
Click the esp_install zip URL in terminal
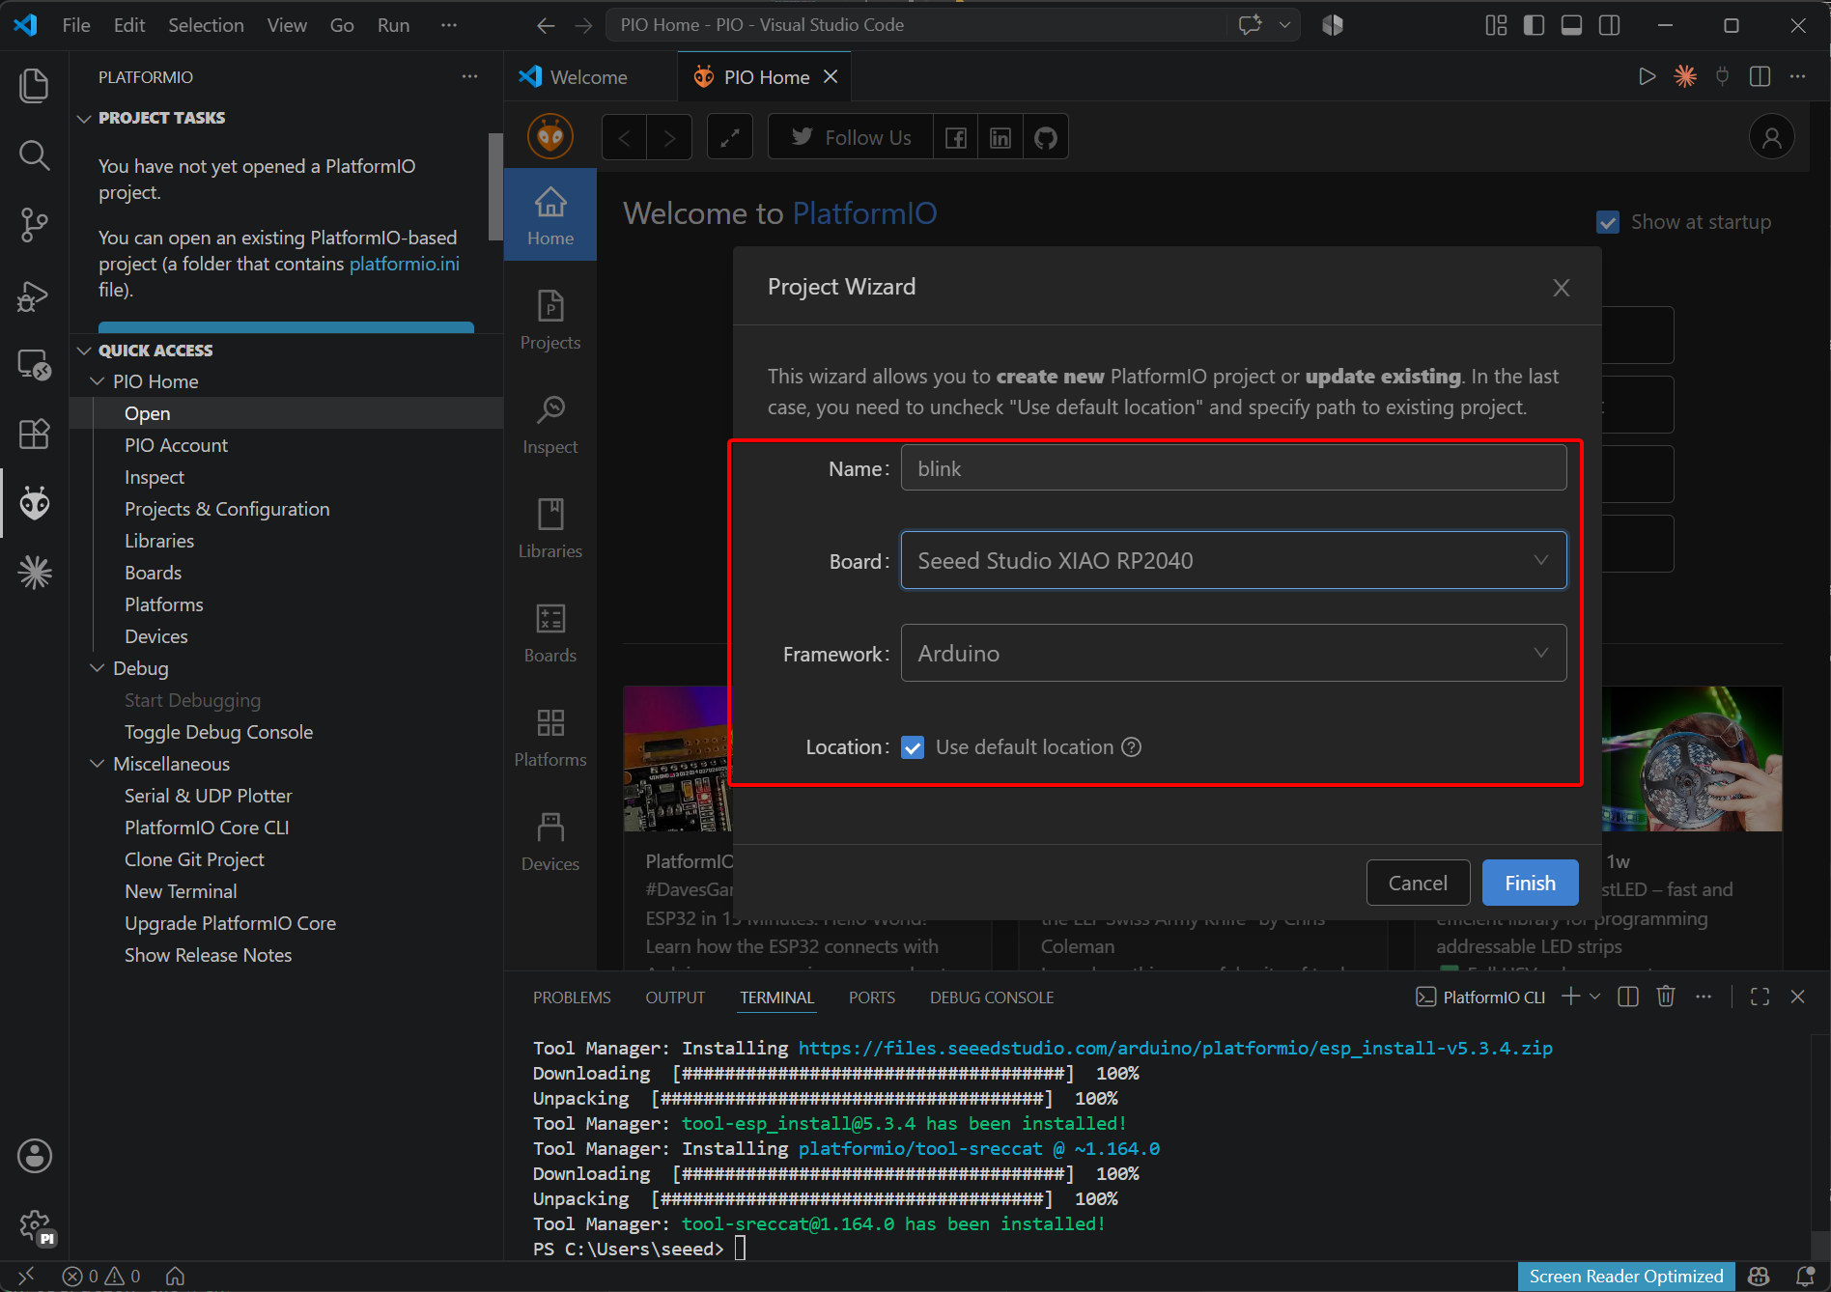[1175, 1048]
